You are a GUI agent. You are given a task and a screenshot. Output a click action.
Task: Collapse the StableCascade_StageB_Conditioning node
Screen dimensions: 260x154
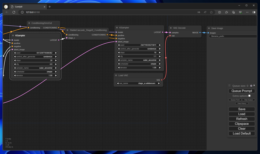click(68, 30)
